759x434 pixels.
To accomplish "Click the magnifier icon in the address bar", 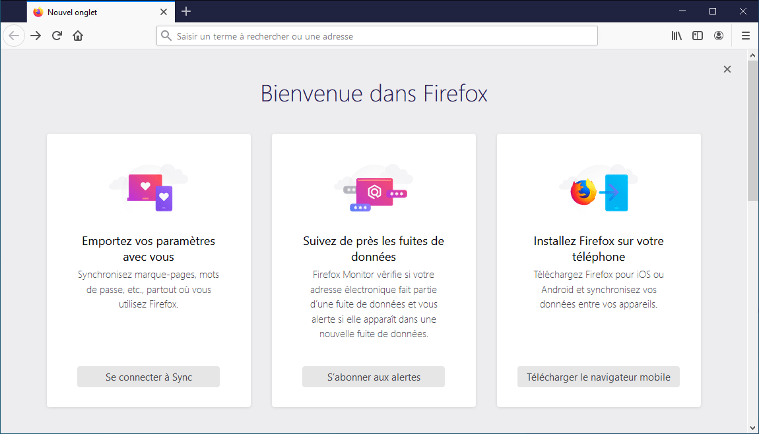I will (x=166, y=36).
